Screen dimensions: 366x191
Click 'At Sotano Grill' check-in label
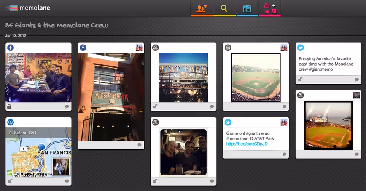pyautogui.click(x=23, y=133)
